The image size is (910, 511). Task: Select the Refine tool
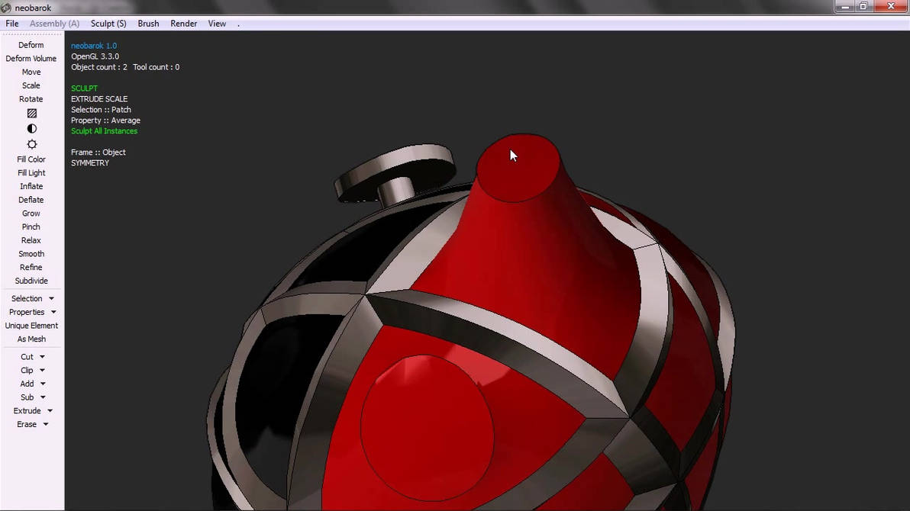(x=31, y=268)
